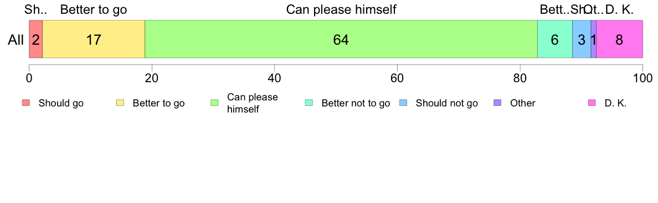Select the yellow bar segment labeled 17
The height and width of the screenshot is (203, 658).
pyautogui.click(x=94, y=39)
